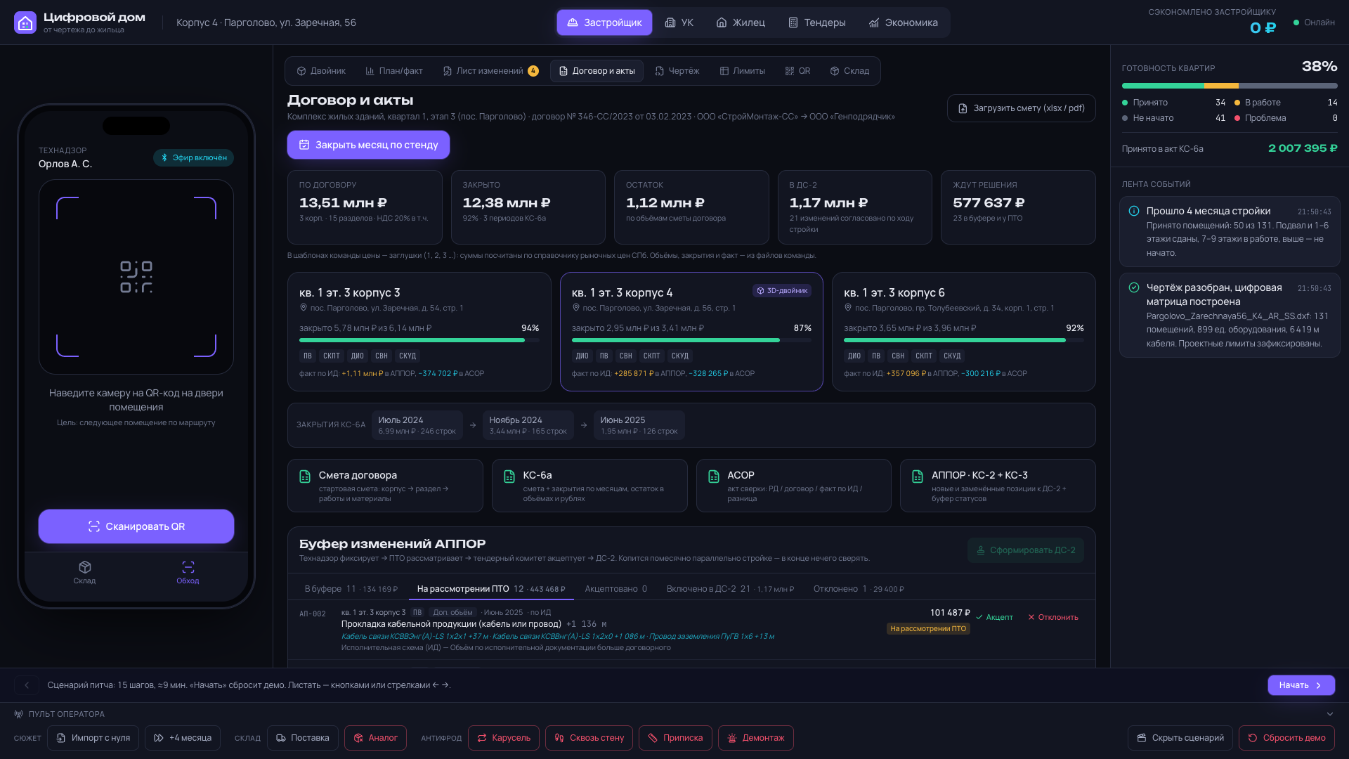Select the Июнь 2025 КС-6а closing
The width and height of the screenshot is (1349, 759).
[x=639, y=425]
